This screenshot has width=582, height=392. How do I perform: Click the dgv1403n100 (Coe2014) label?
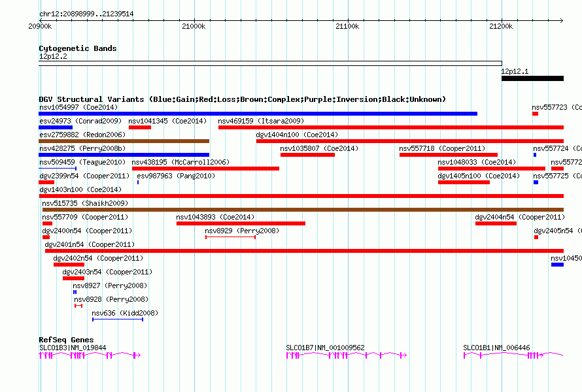[80, 189]
